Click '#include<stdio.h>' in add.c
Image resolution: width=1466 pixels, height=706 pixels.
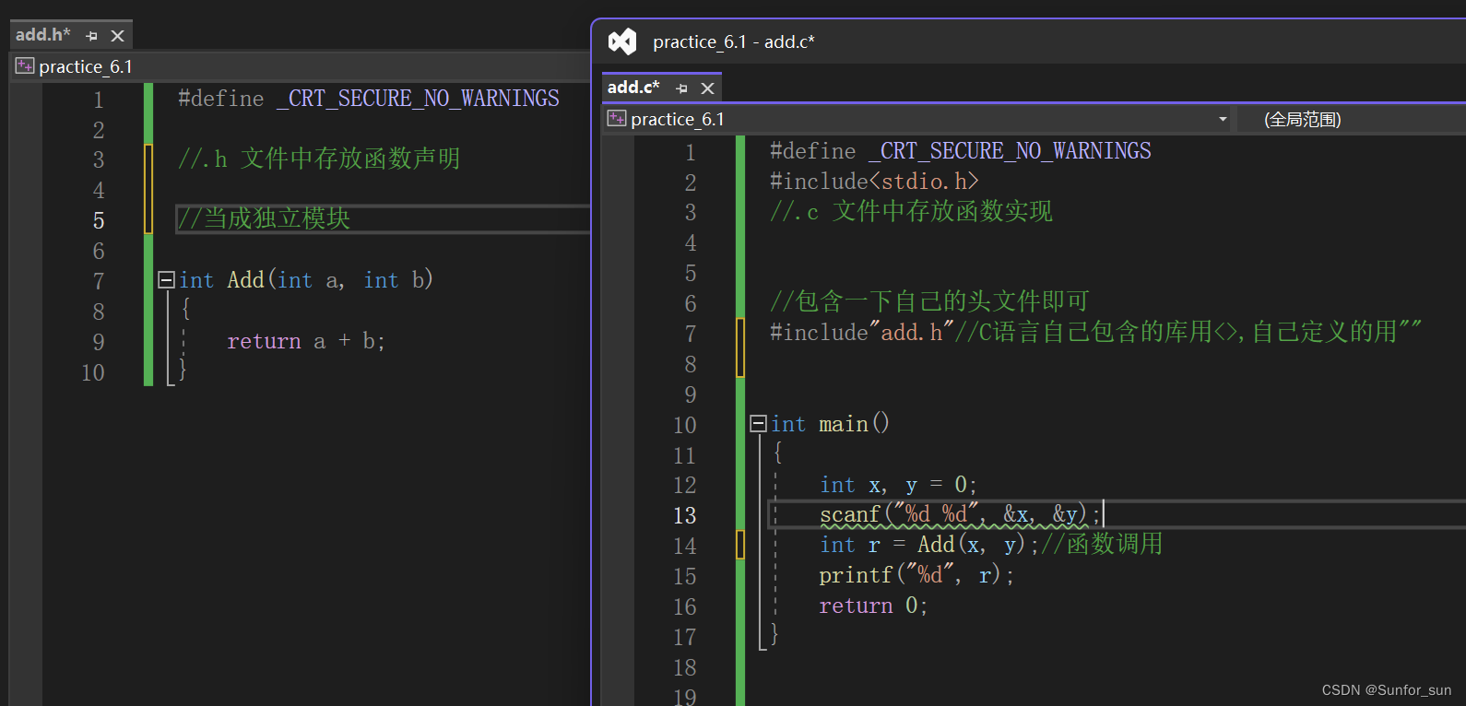(874, 182)
